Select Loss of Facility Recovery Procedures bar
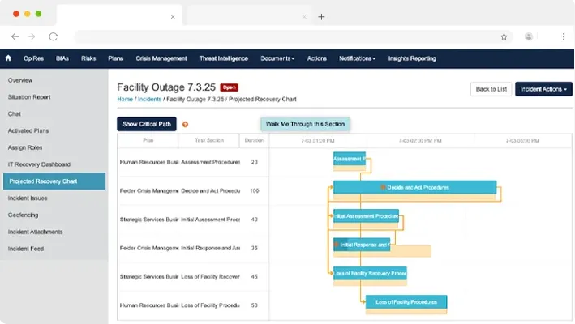This screenshot has height=324, width=575. click(370, 274)
